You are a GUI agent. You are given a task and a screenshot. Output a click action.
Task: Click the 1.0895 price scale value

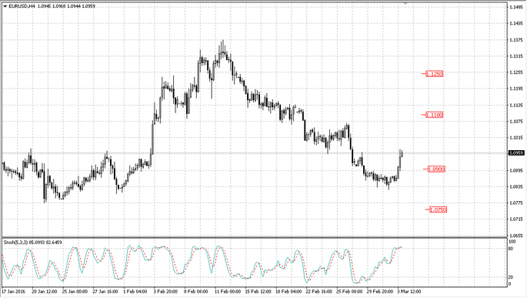(516, 170)
